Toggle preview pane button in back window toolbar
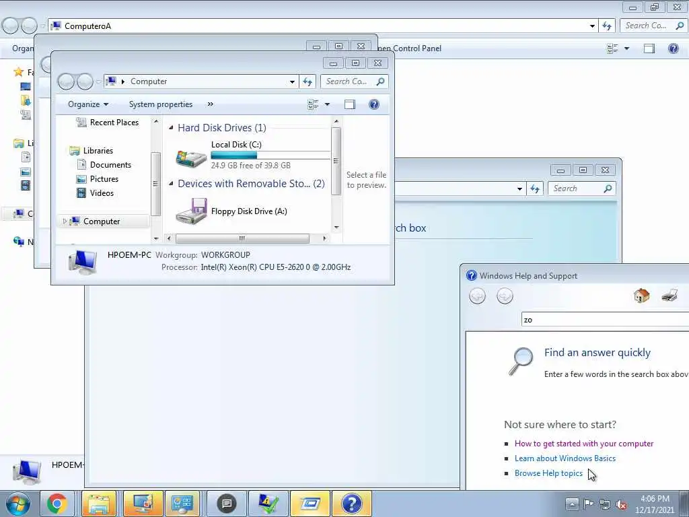Image resolution: width=689 pixels, height=517 pixels. (649, 48)
